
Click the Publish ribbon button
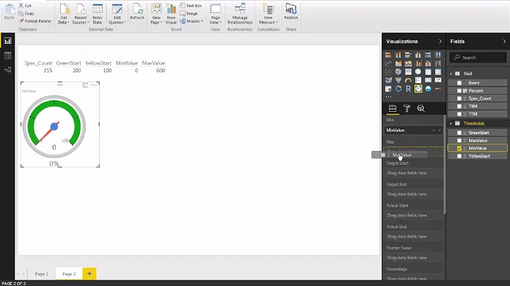[291, 12]
